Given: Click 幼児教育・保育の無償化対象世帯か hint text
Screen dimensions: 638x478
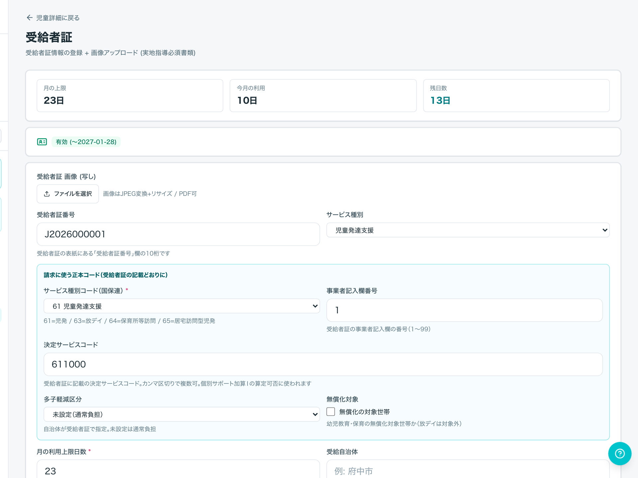Looking at the screenshot, I should [x=394, y=424].
